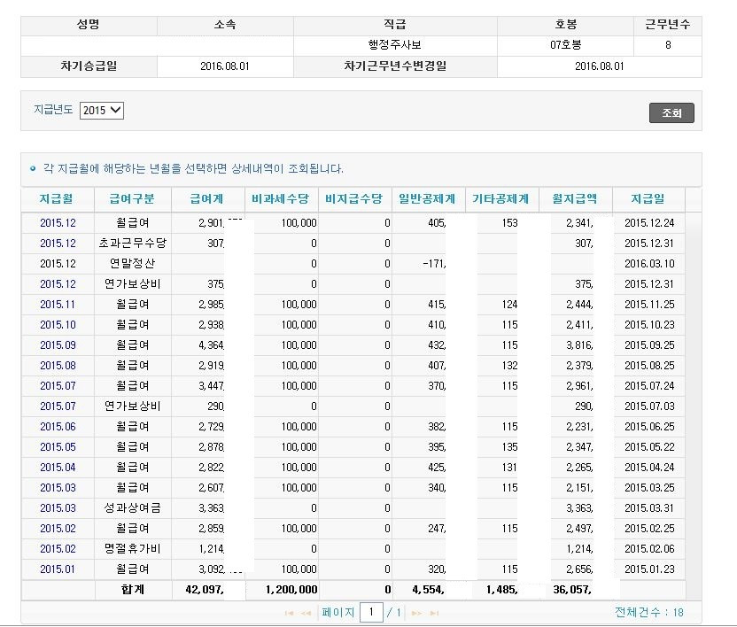Select the 2015.10 payment month link
The width and height of the screenshot is (737, 627).
click(x=58, y=324)
